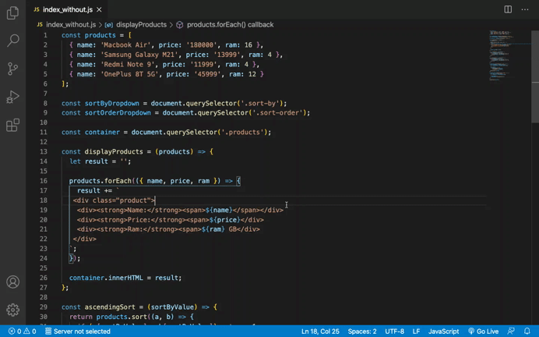This screenshot has height=337, width=539.
Task: Click line number 1 in gutter
Action: coord(45,35)
